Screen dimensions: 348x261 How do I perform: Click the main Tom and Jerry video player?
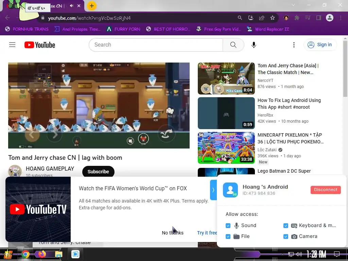tap(99, 105)
